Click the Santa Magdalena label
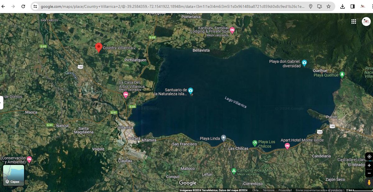Screen dimensions: 373x192 [x=84, y=130]
